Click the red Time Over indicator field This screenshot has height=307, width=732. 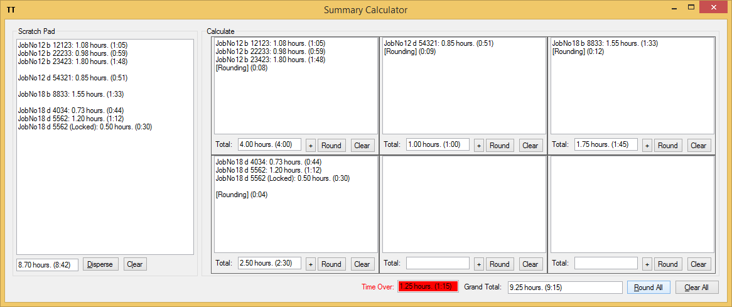coord(428,287)
